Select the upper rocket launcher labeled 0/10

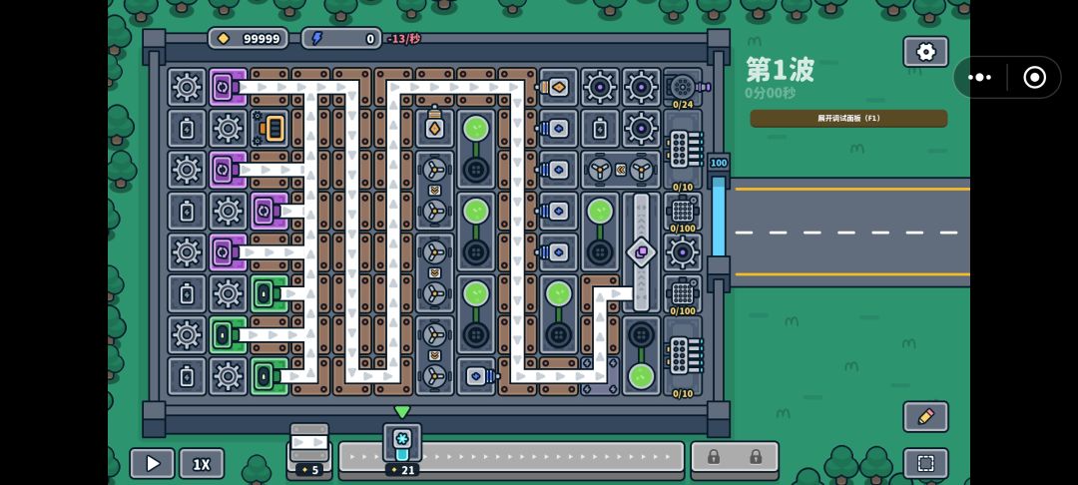(683, 151)
